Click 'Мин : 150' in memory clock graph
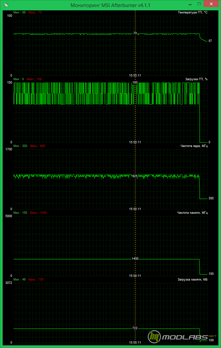The image size is (221, 348). pos(20,213)
